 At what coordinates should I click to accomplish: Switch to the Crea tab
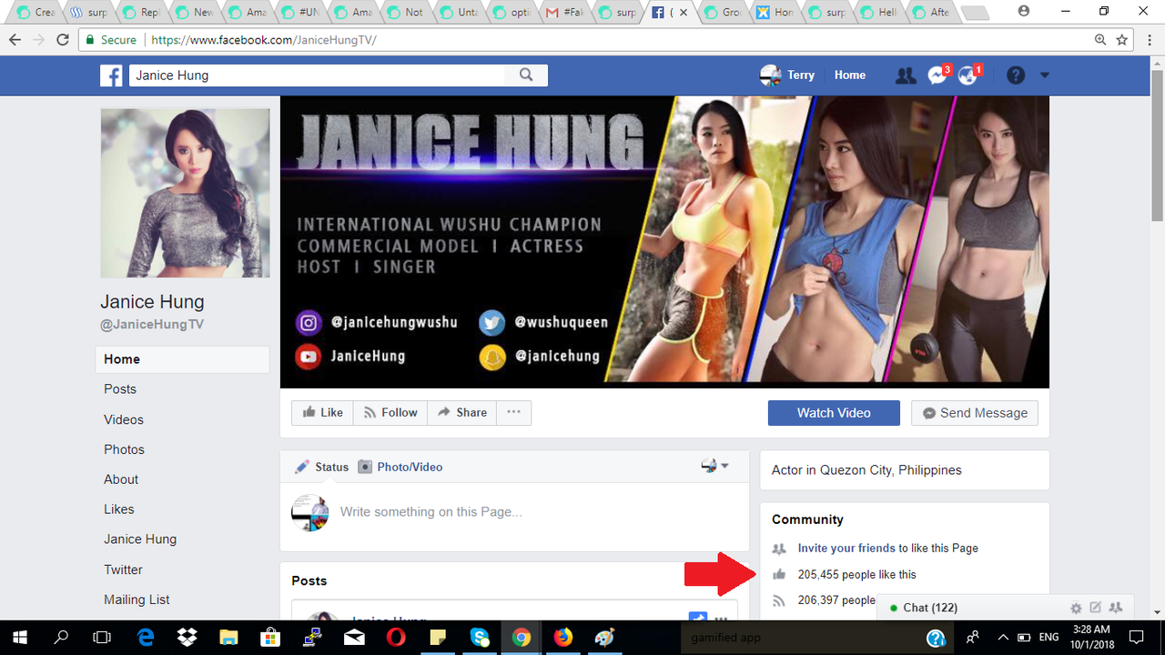(36, 13)
